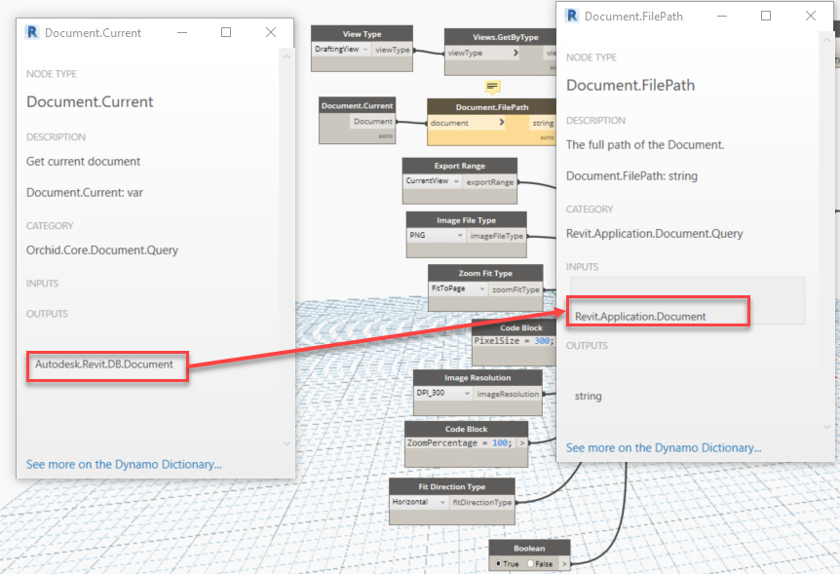This screenshot has width=840, height=574.
Task: Click the Image Resolution node header
Action: 477,378
